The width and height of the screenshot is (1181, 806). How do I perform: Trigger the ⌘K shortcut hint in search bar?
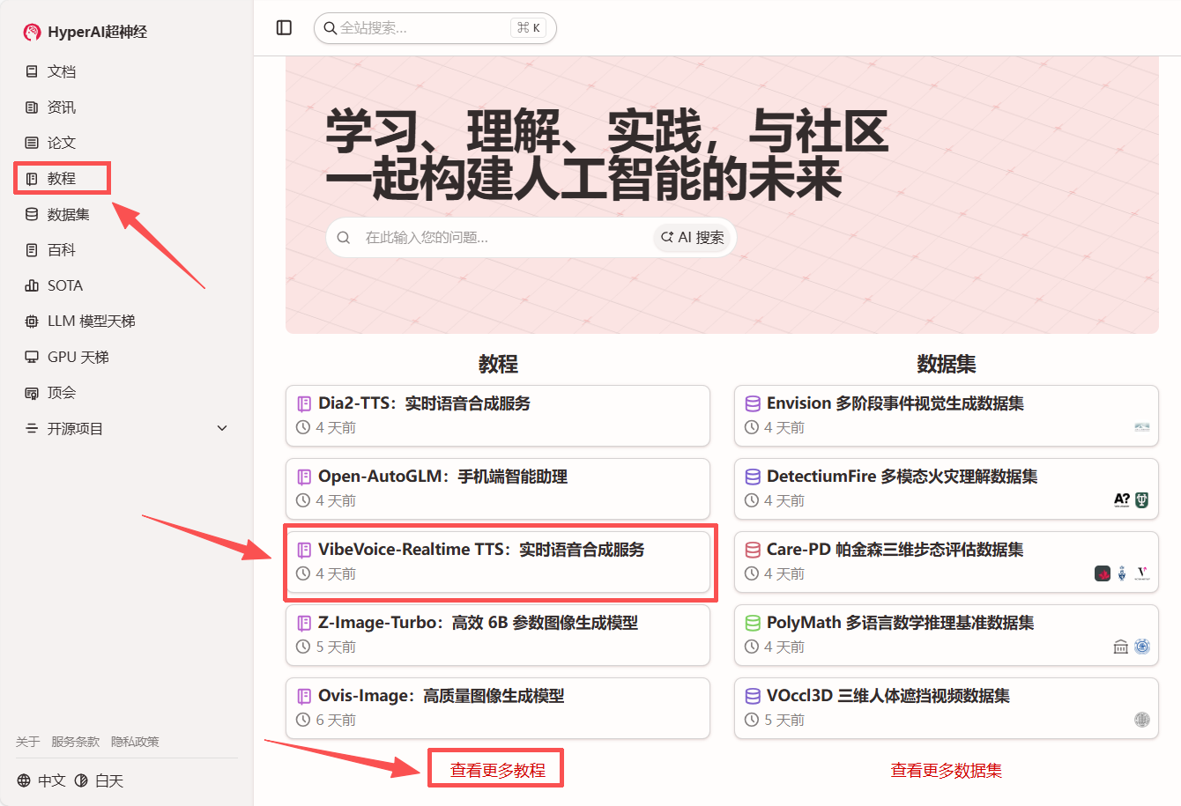(530, 27)
